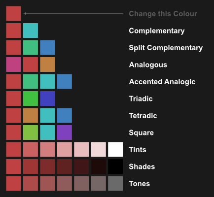
Task: Choose the magenta swatch in Analogous row
Action: [x=13, y=65]
